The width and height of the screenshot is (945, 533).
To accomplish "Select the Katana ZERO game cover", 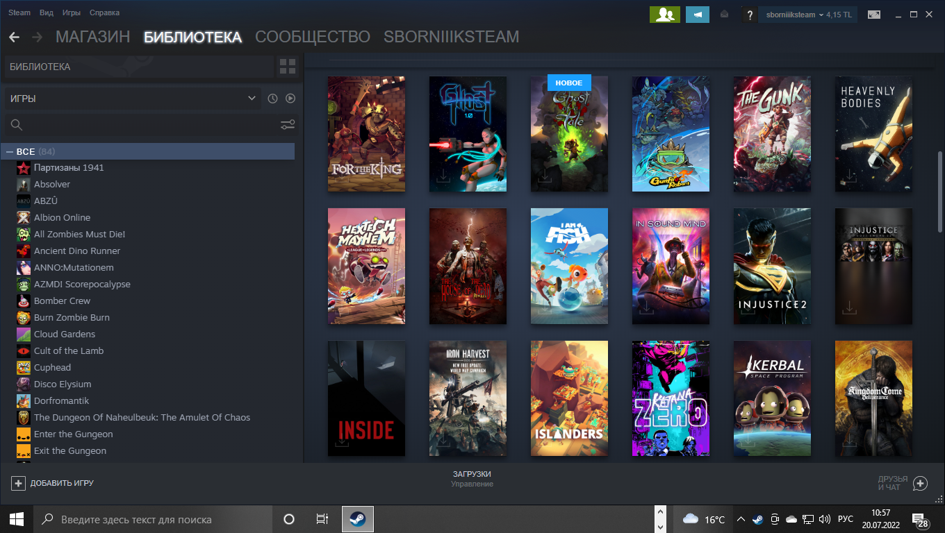I will (x=671, y=398).
